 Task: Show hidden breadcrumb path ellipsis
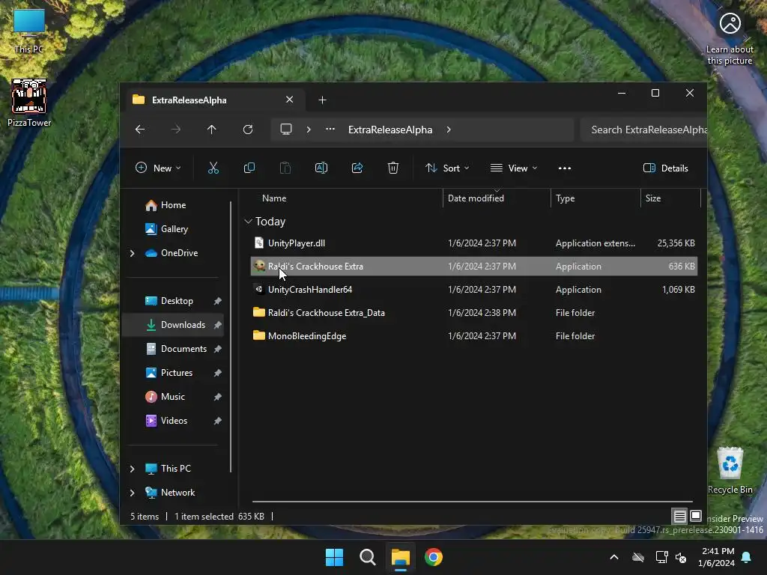(330, 129)
